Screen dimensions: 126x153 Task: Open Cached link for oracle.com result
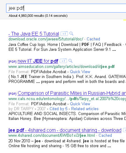(93, 39)
